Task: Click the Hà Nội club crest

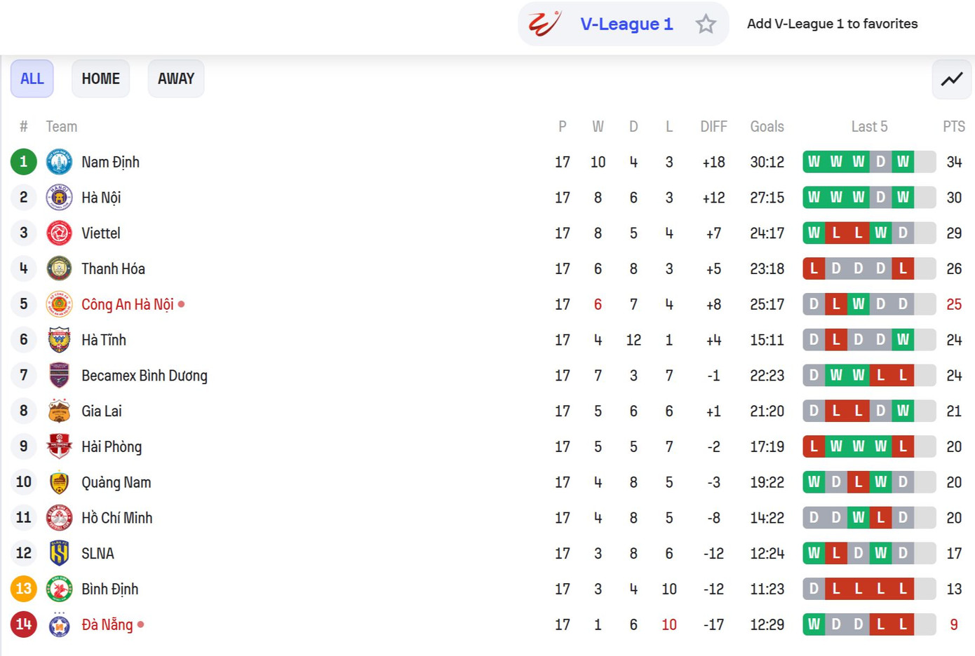Action: 59,198
